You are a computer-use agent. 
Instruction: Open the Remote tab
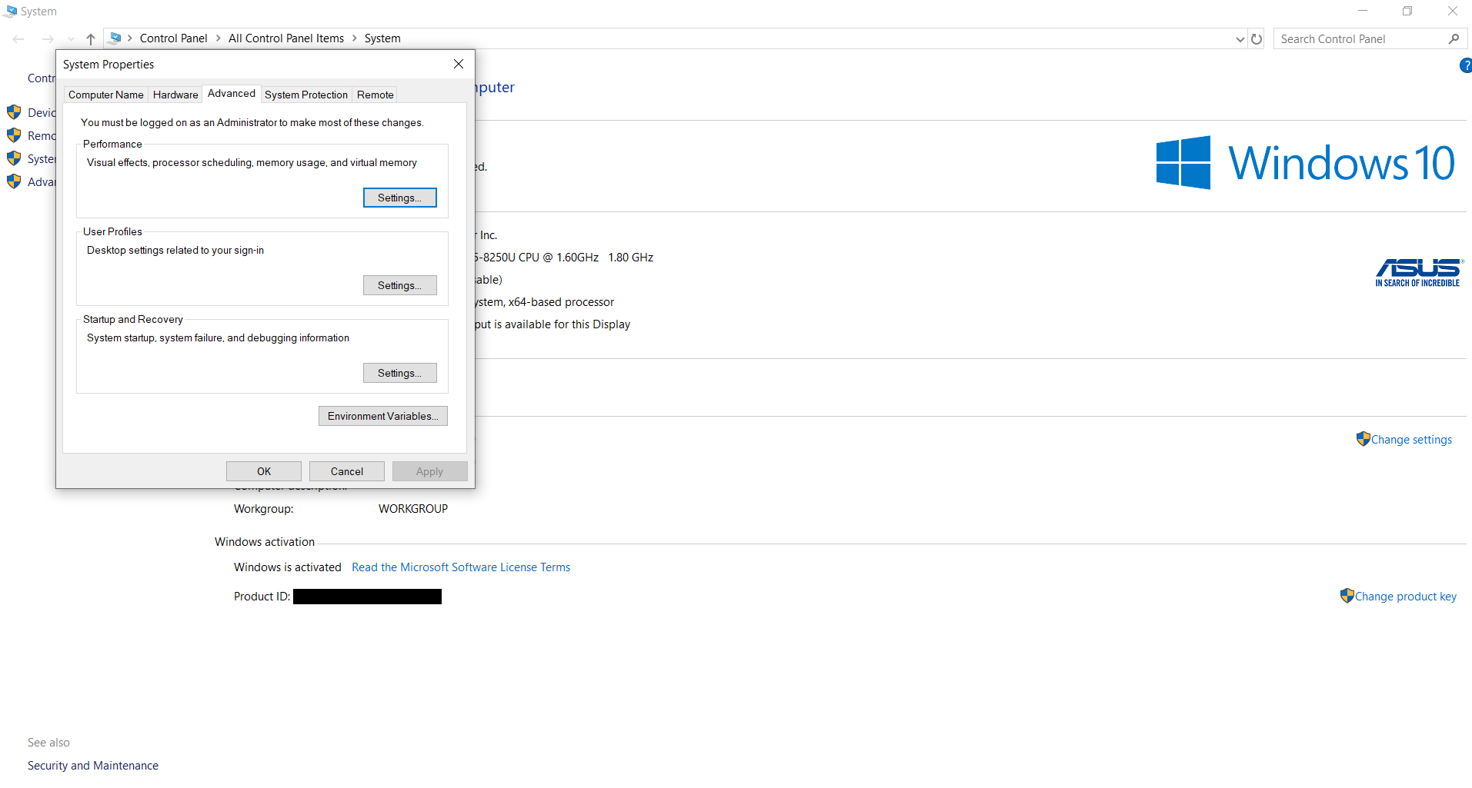coord(376,95)
